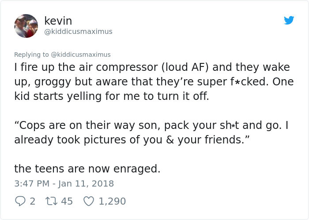Click the line starting "up, groggy but aware"
The height and width of the screenshot is (220, 309).
click(154, 82)
